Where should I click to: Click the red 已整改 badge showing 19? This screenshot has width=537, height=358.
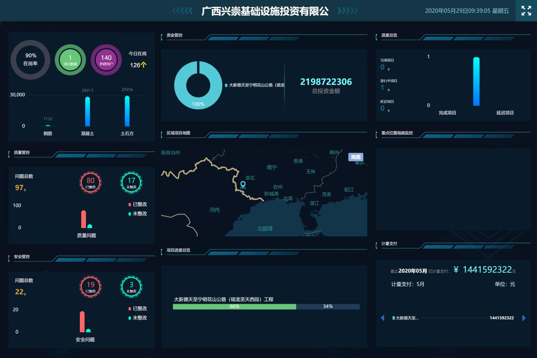(90, 287)
